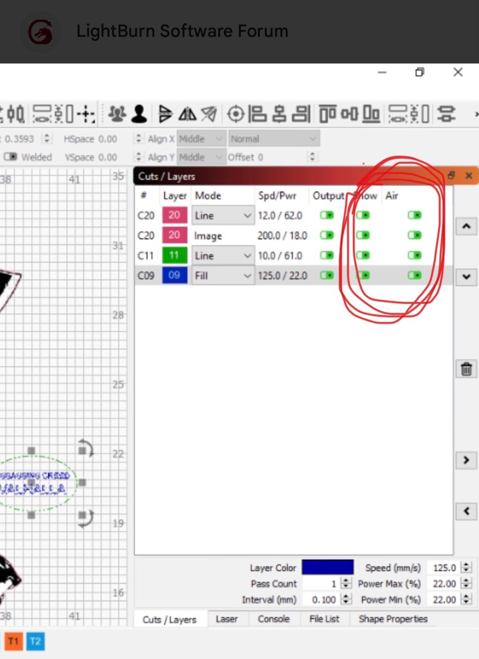Click the Speed (mm/s) input field
This screenshot has width=479, height=659.
click(x=444, y=568)
